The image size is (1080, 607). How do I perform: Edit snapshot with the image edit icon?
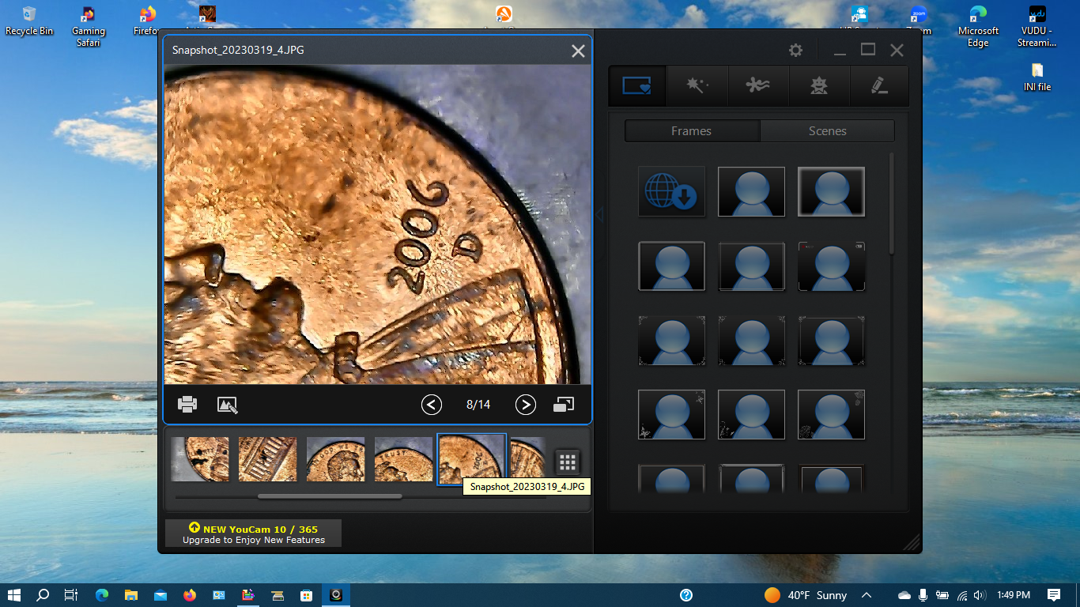click(x=228, y=405)
